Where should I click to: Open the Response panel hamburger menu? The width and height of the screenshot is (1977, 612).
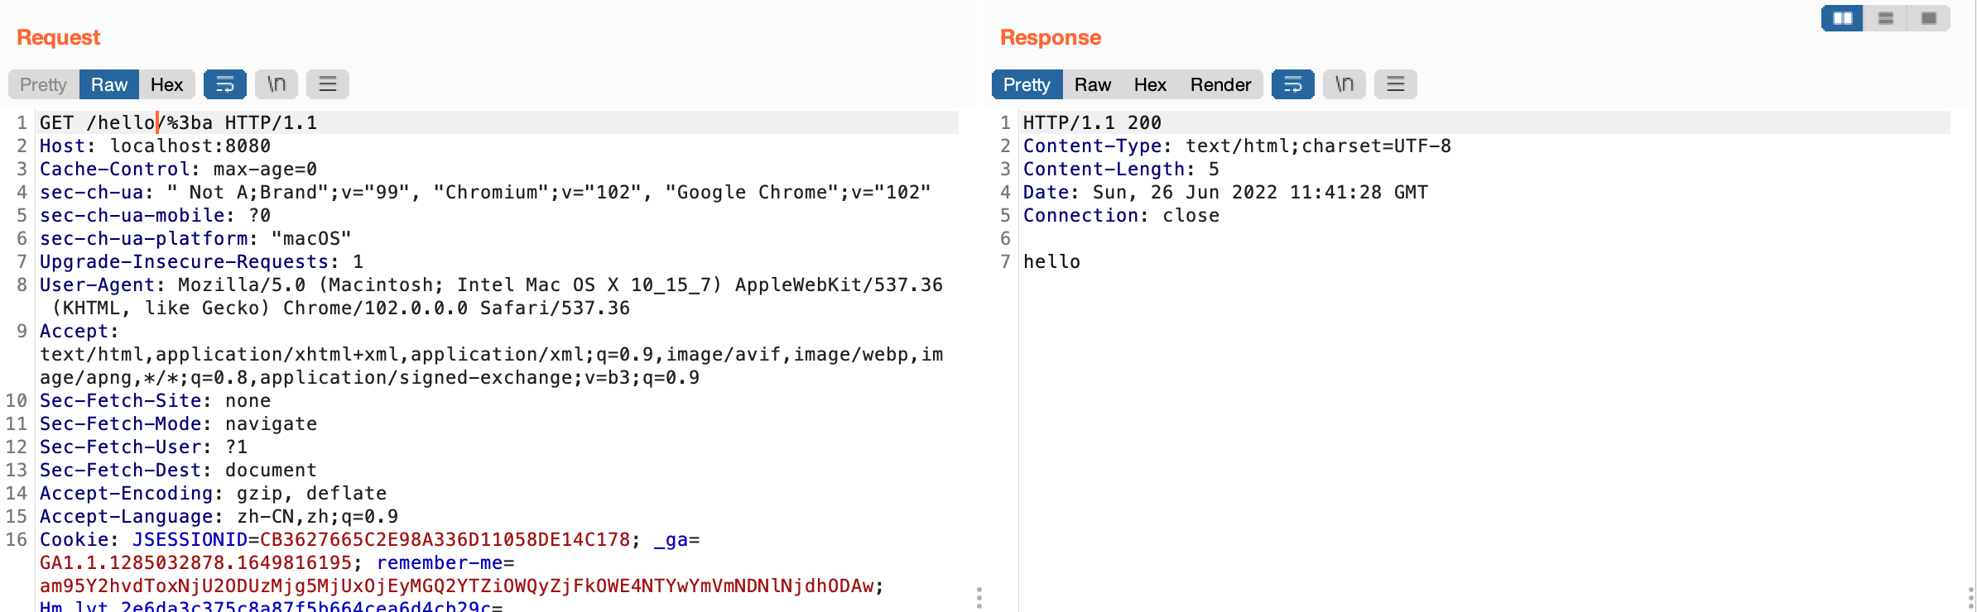pyautogui.click(x=1396, y=84)
